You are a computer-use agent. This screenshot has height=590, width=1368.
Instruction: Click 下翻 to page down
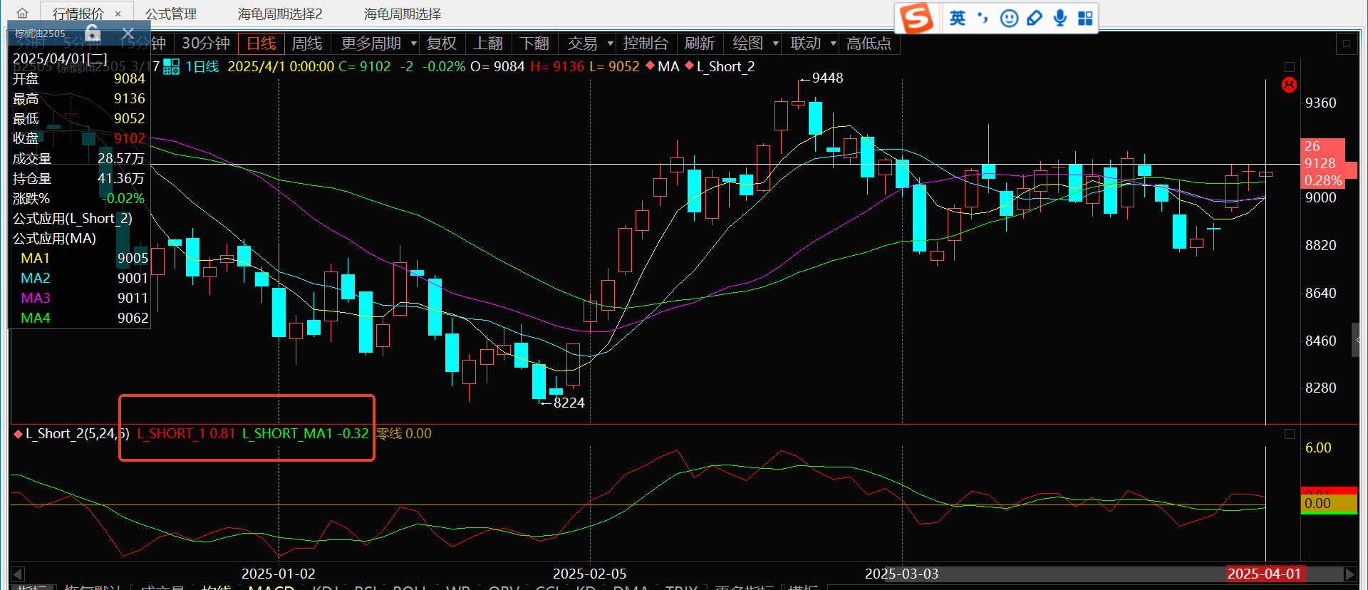coord(534,43)
